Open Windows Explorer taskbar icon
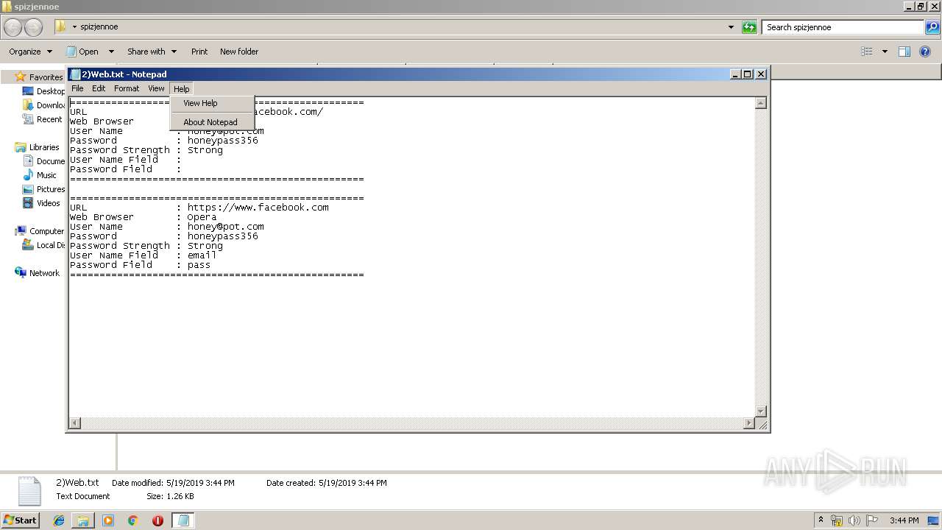This screenshot has width=942, height=530. coord(83,520)
